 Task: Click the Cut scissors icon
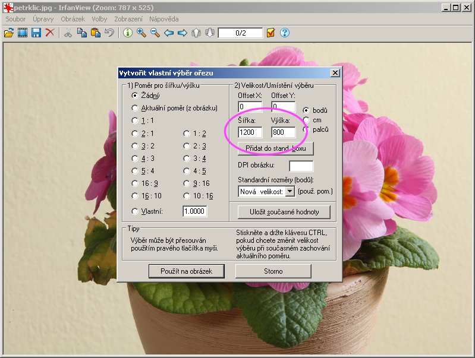click(68, 33)
